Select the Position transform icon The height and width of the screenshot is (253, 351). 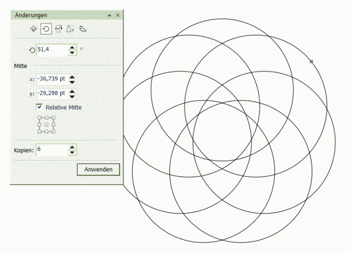tap(34, 29)
